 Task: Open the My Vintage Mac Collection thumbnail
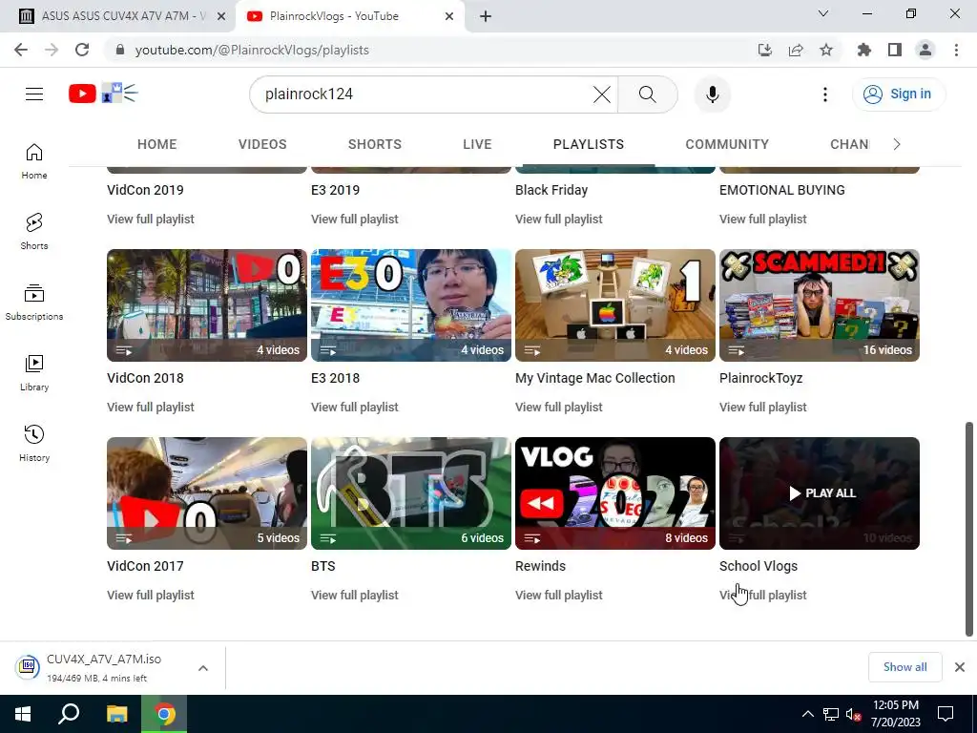click(x=615, y=305)
